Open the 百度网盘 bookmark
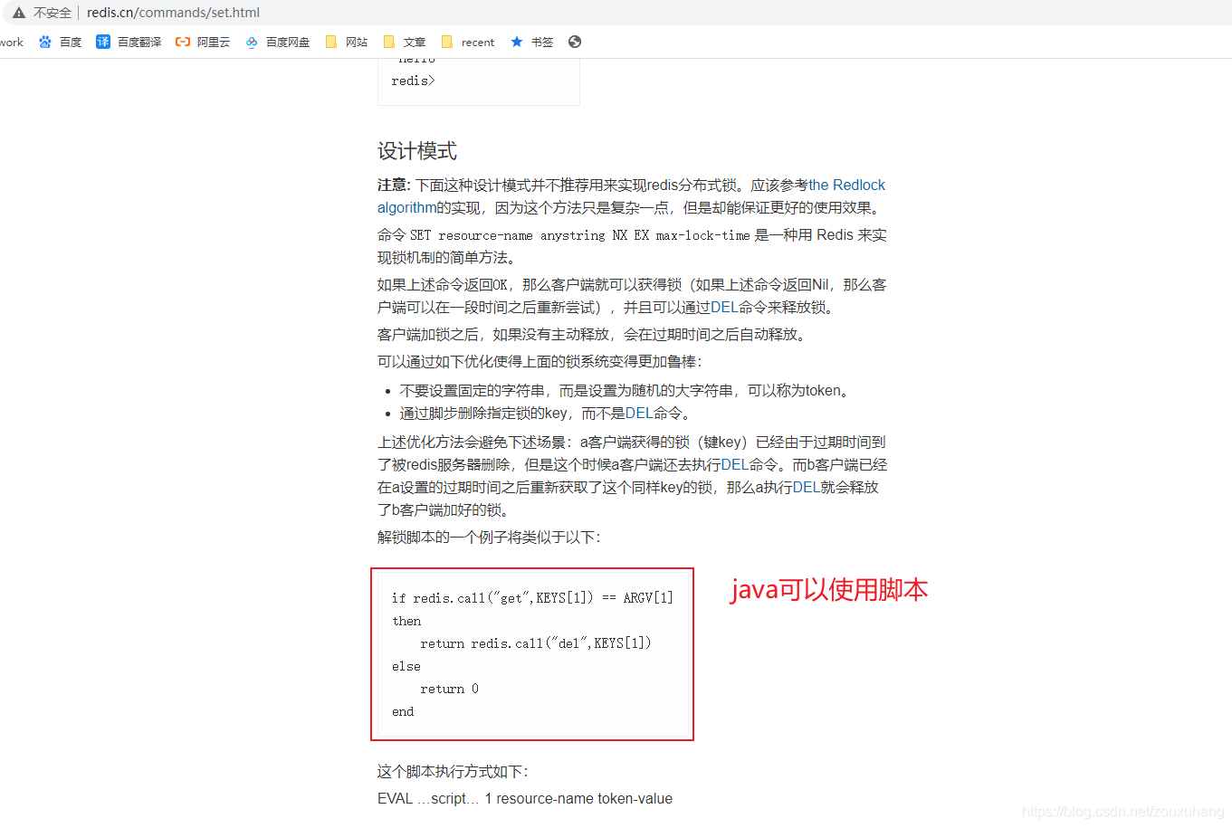This screenshot has height=828, width=1232. (x=277, y=42)
